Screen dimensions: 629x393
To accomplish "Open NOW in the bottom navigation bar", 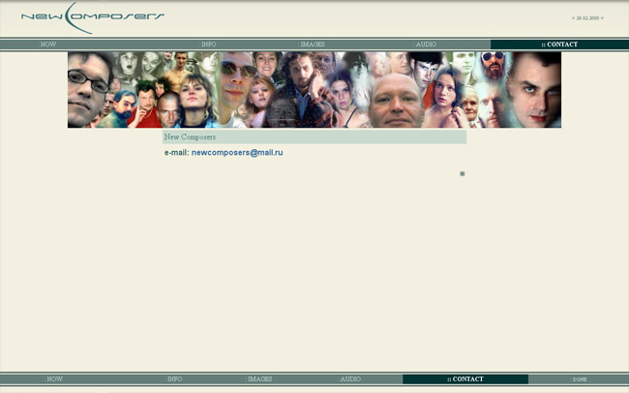I will coord(54,378).
